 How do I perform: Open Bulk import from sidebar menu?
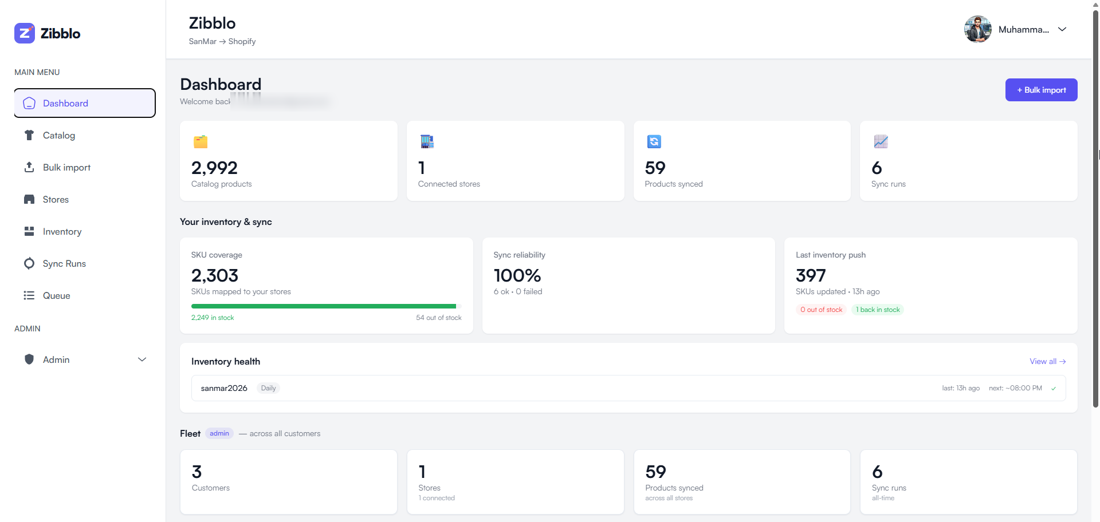(x=85, y=167)
